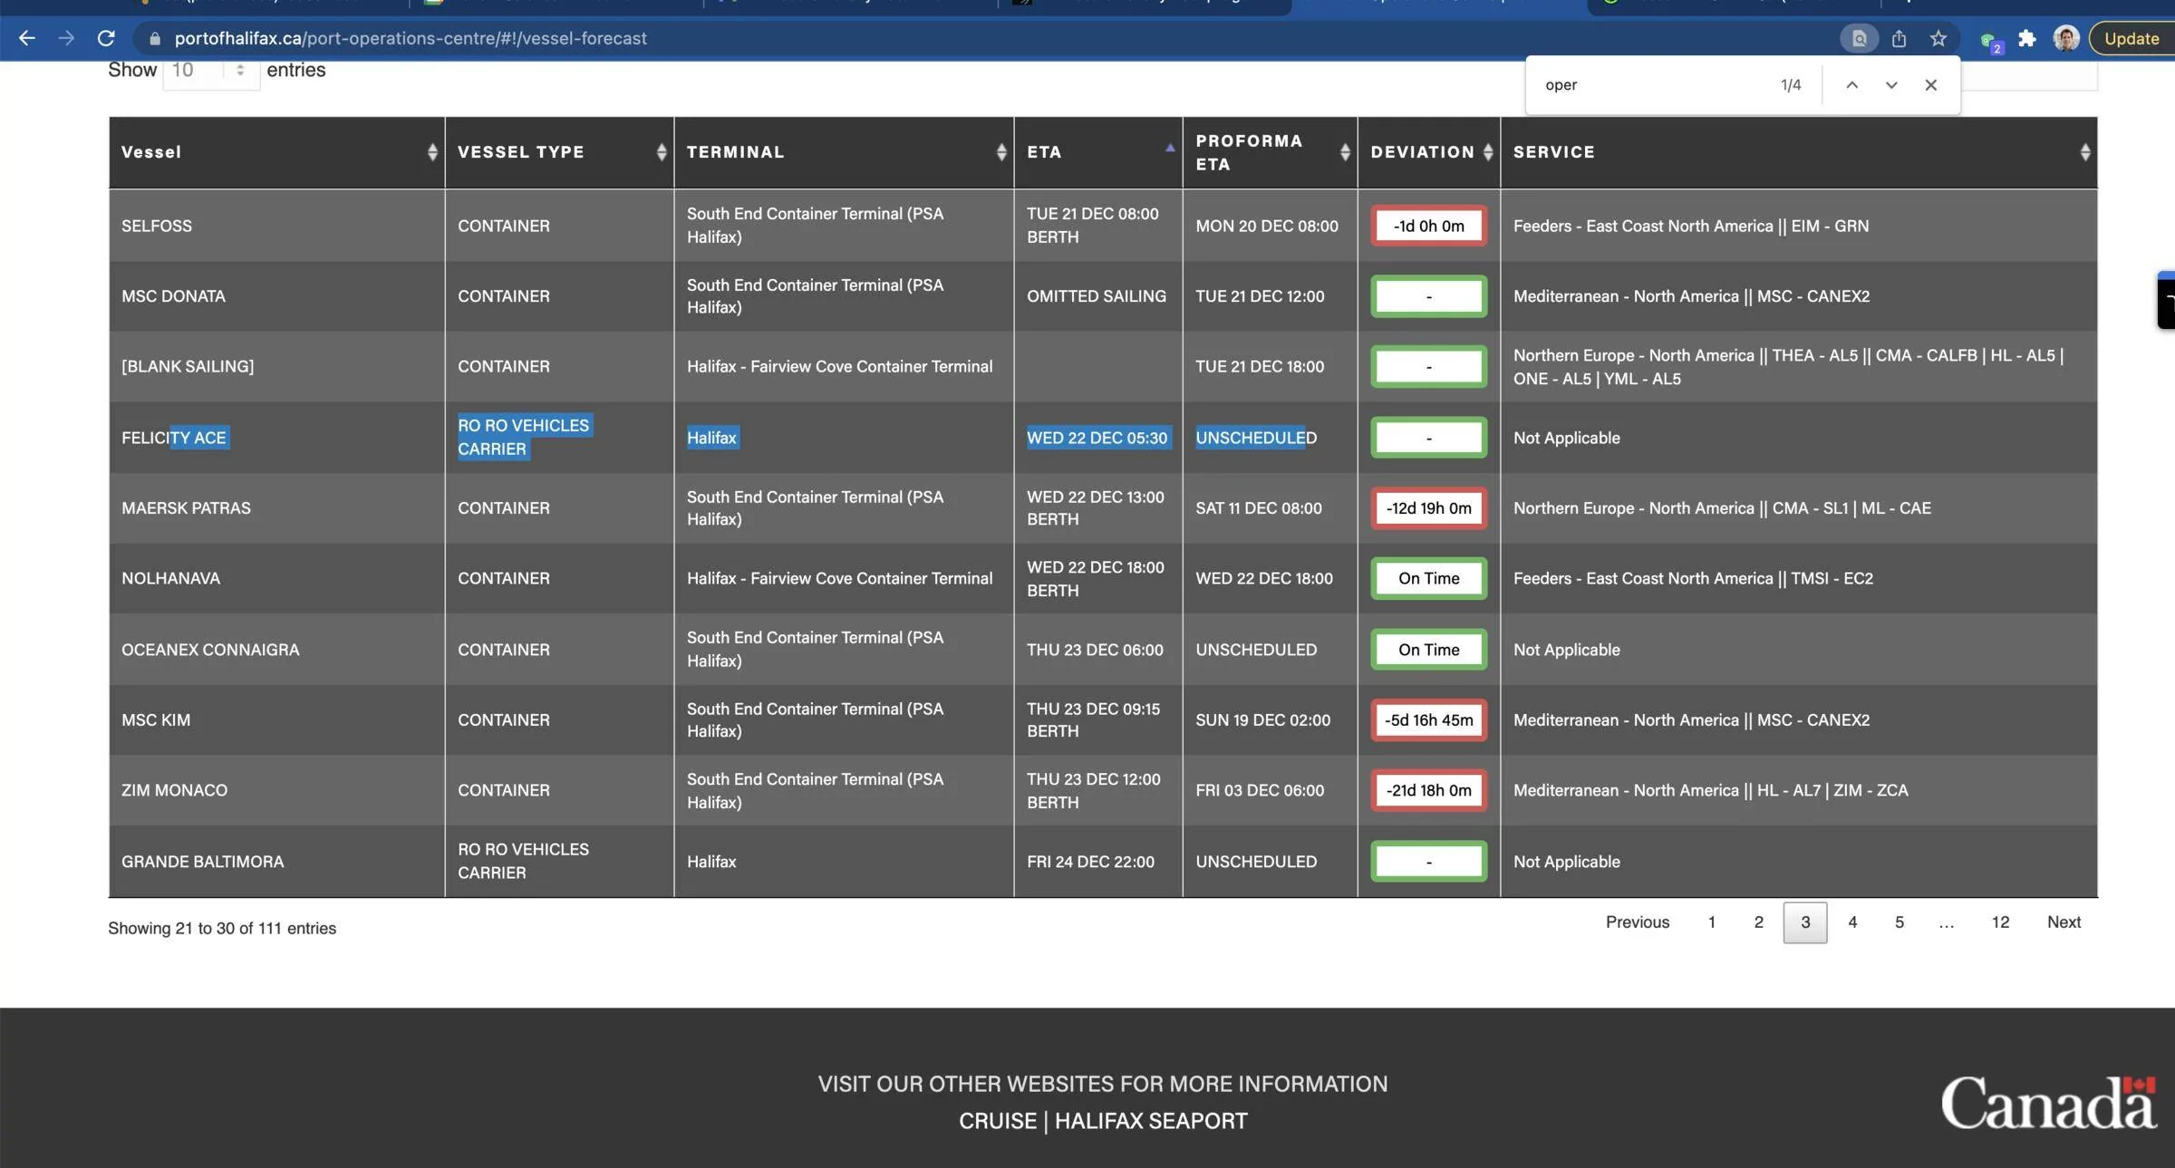Open the HALIFAX SEAPORT website link
This screenshot has height=1168, width=2175.
tap(1151, 1122)
